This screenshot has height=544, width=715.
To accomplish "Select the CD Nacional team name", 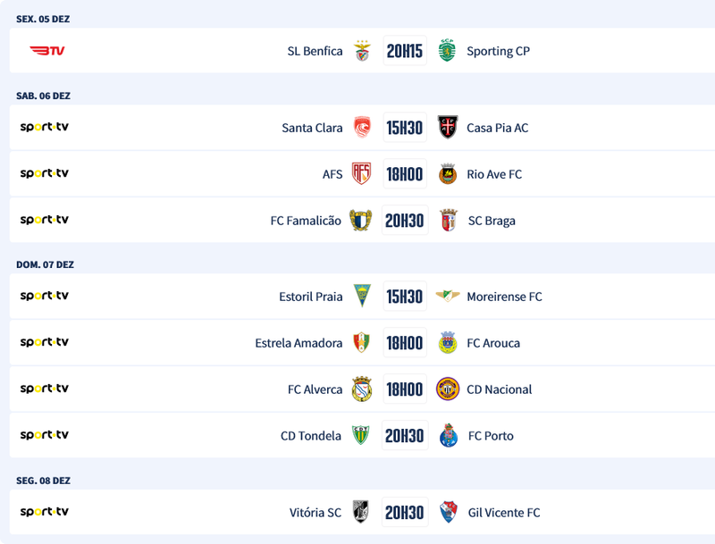I will click(x=499, y=389).
